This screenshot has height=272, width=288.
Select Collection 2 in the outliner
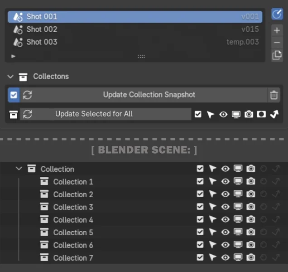[73, 194]
